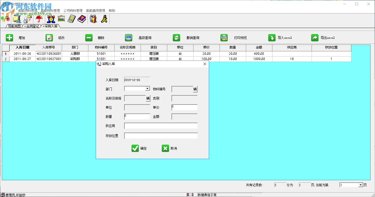Click the 采购部 department cell
The width and height of the screenshot is (375, 197).
(x=75, y=59)
